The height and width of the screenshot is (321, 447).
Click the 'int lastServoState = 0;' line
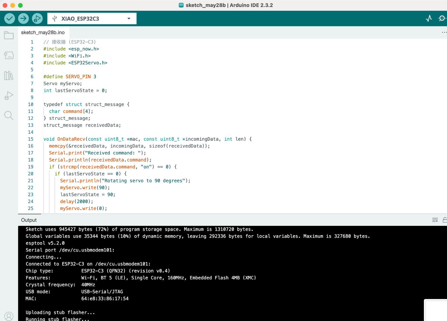click(x=75, y=91)
